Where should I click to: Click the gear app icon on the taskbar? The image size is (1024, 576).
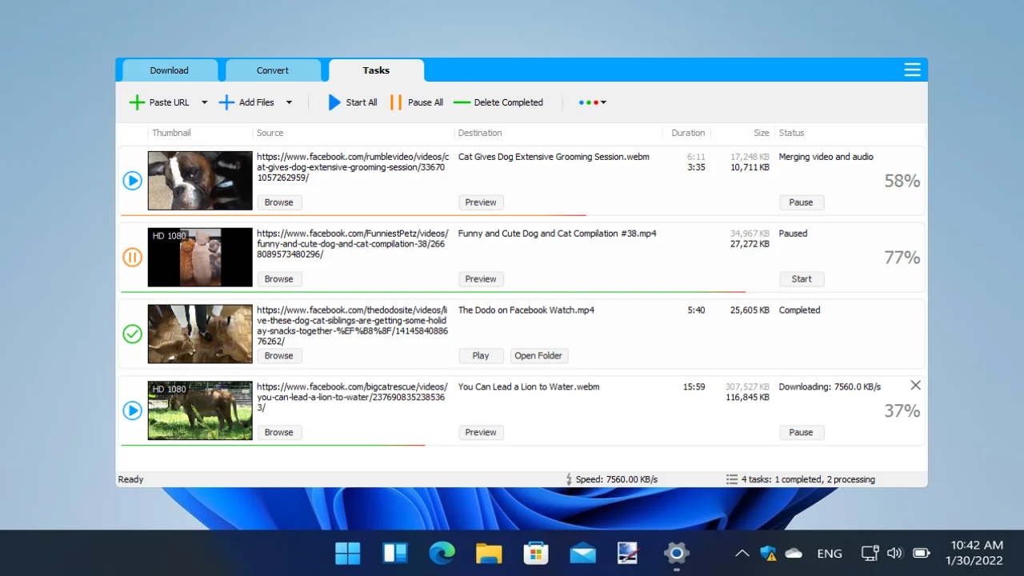[x=677, y=553]
